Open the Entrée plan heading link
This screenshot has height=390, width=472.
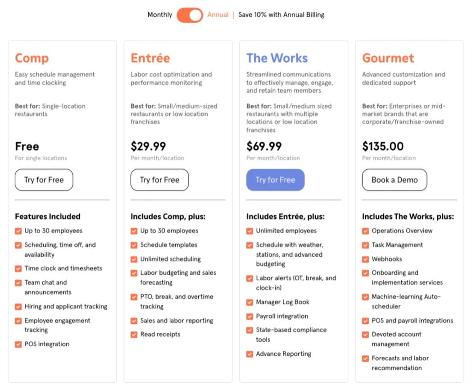(x=150, y=58)
